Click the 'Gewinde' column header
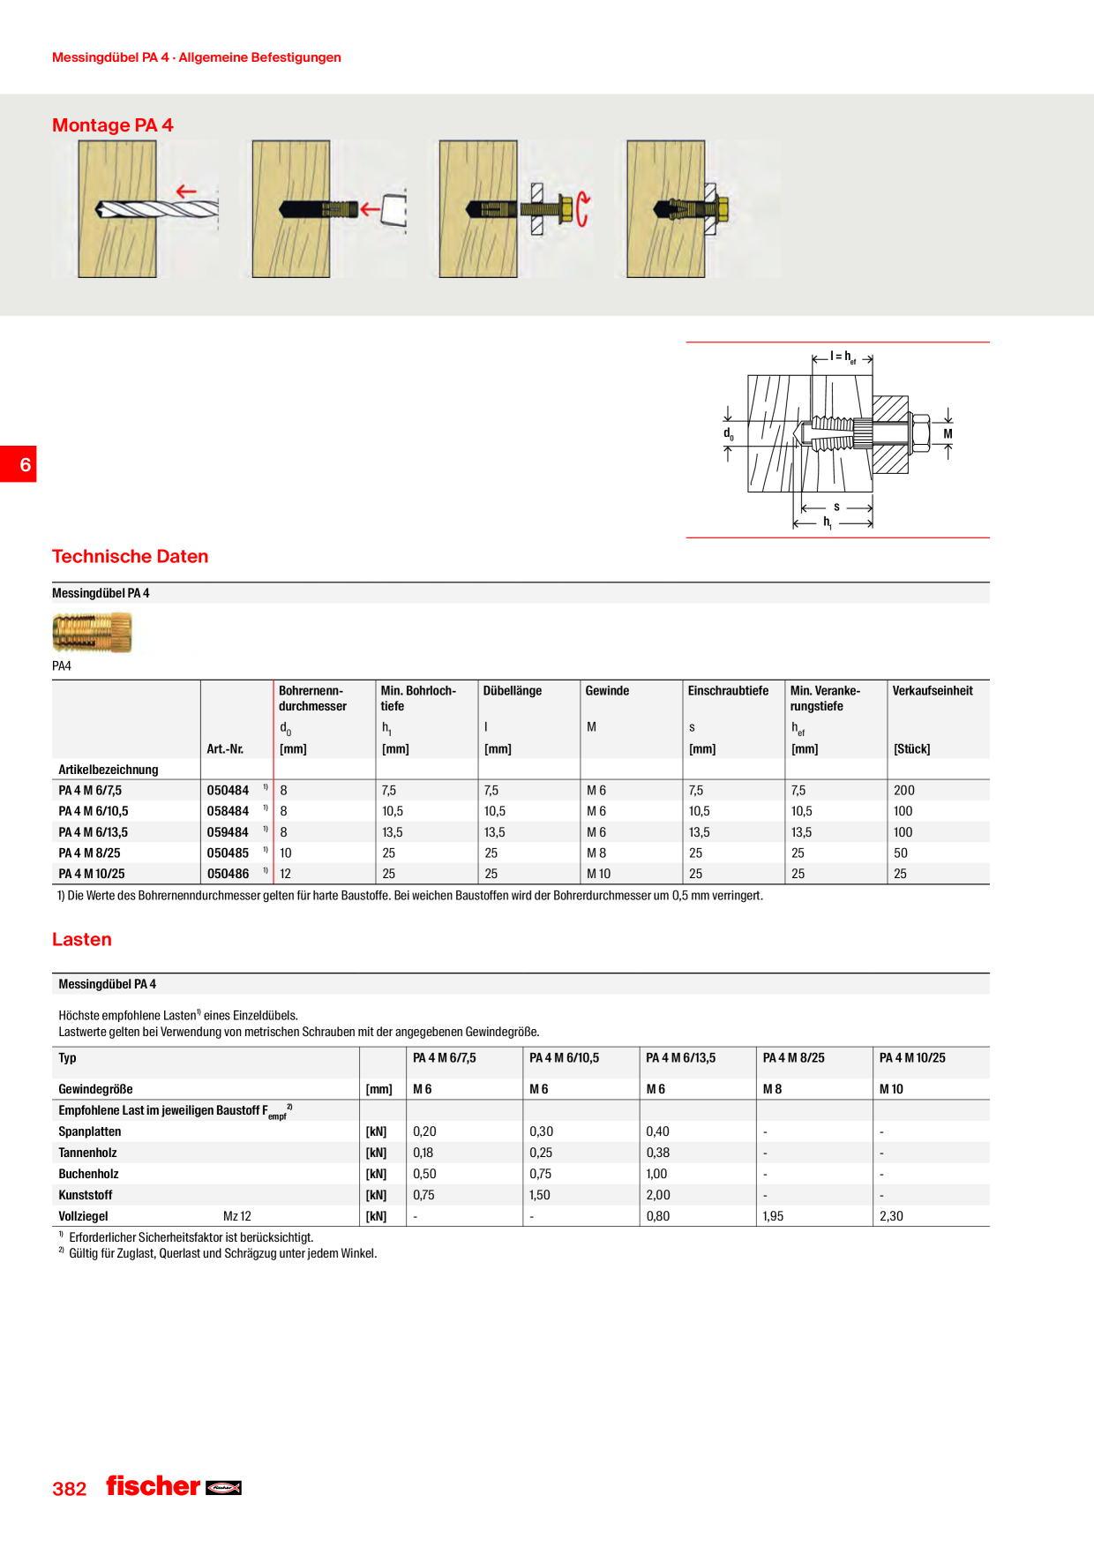 pyautogui.click(x=607, y=691)
